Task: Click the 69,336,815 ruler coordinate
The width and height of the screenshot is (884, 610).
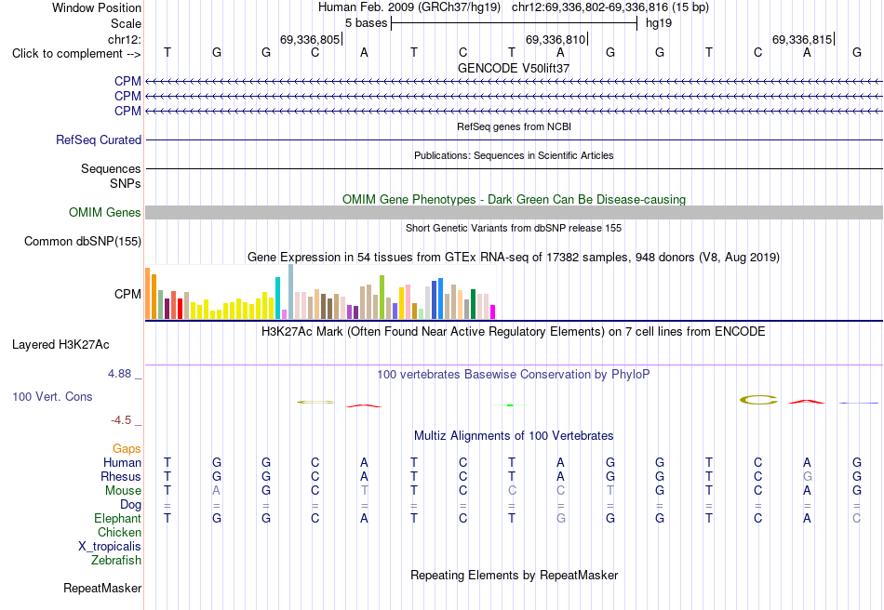Action: tap(802, 39)
